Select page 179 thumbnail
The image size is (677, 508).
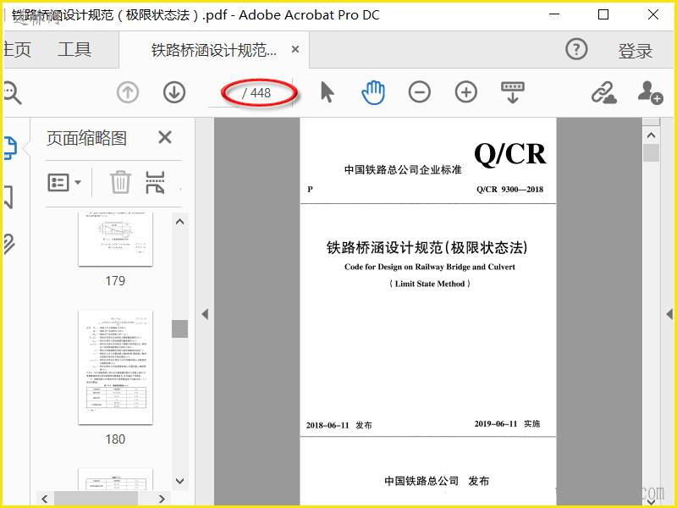[x=115, y=240]
